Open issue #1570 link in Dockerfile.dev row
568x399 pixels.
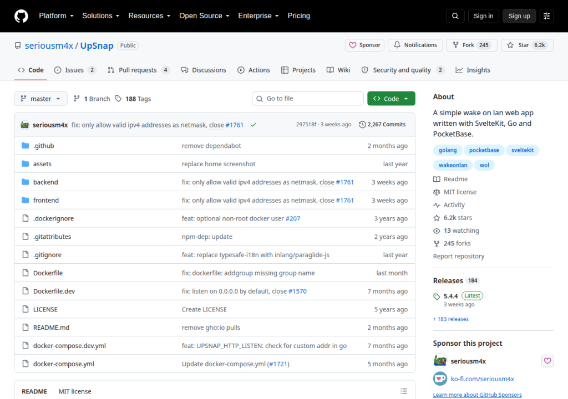(297, 291)
